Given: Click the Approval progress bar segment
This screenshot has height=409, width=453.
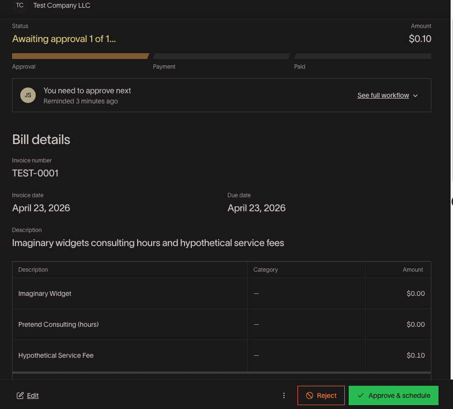Looking at the screenshot, I should tap(81, 56).
